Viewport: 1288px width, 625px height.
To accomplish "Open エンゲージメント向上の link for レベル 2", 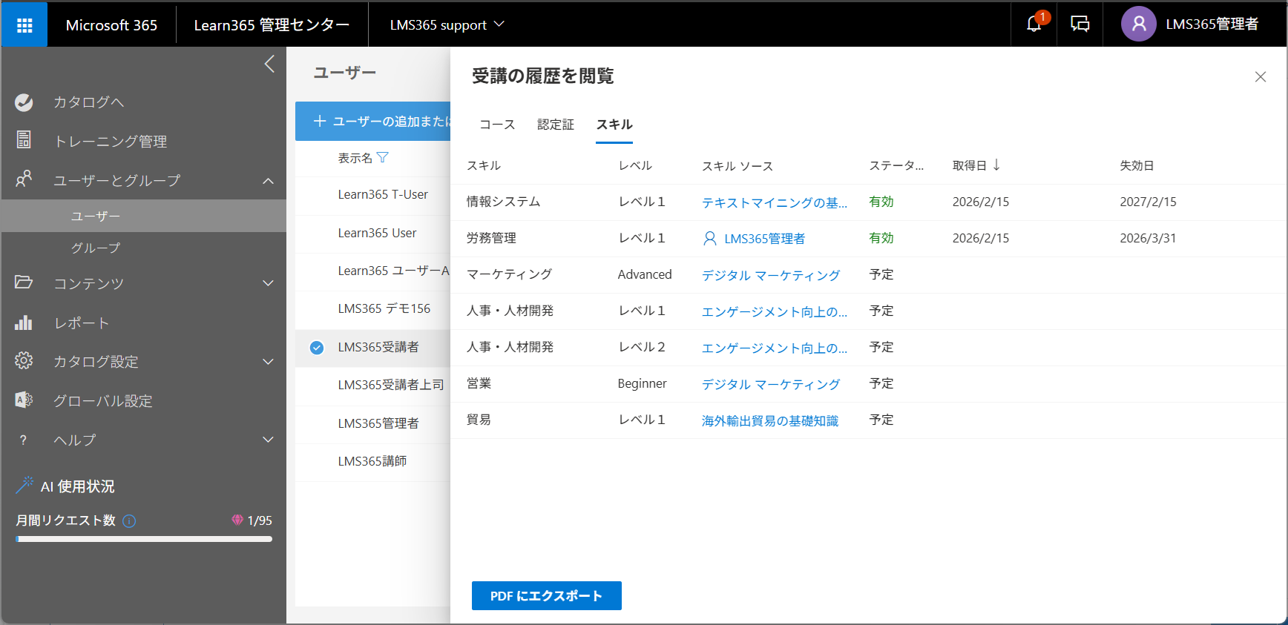I will point(774,348).
